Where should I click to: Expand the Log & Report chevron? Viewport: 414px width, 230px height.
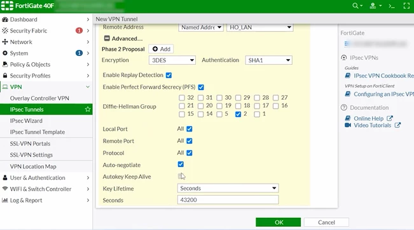[x=88, y=200]
